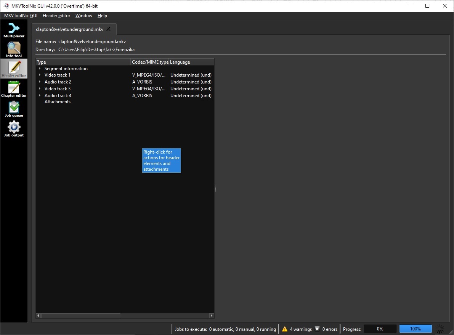
Task: Expand the Segment information node
Action: (40, 69)
